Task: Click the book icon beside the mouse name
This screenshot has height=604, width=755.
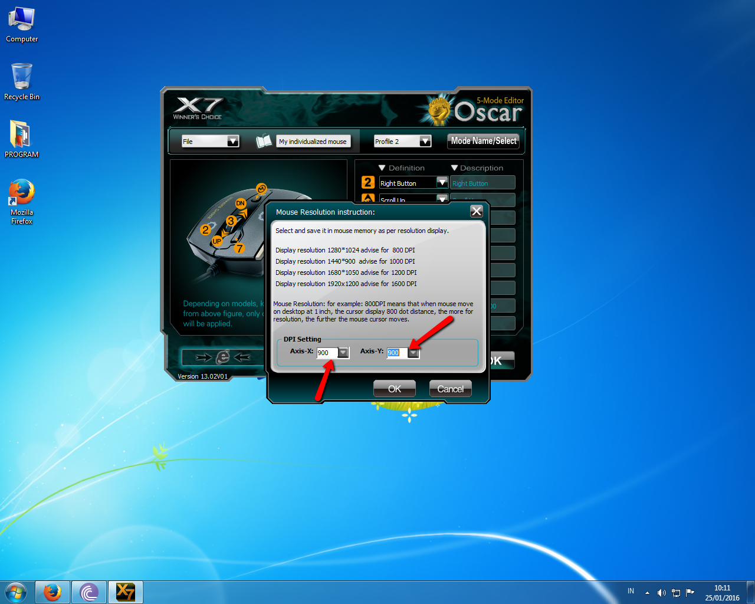Action: pyautogui.click(x=264, y=141)
